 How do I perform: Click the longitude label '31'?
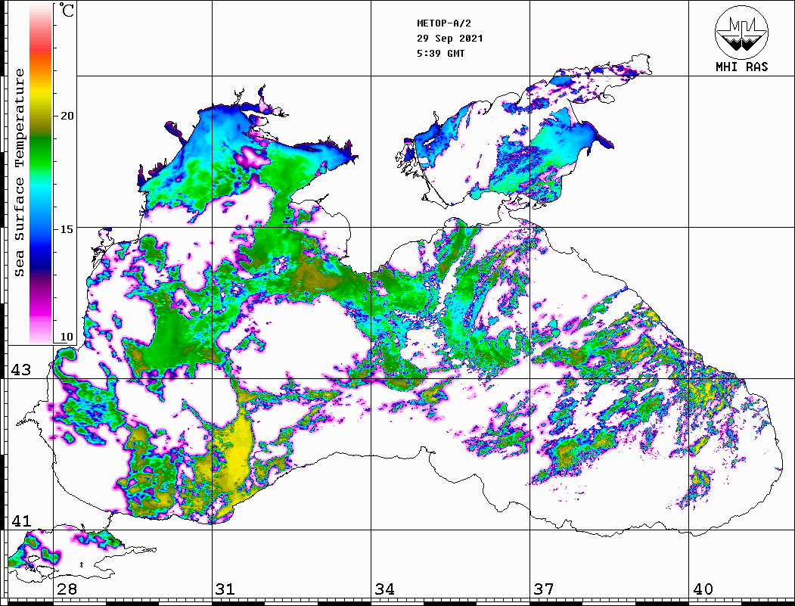[225, 589]
